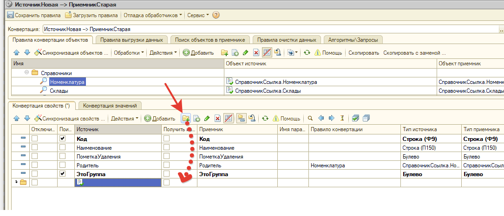Open the Обработки dropdown menu

[x=129, y=53]
